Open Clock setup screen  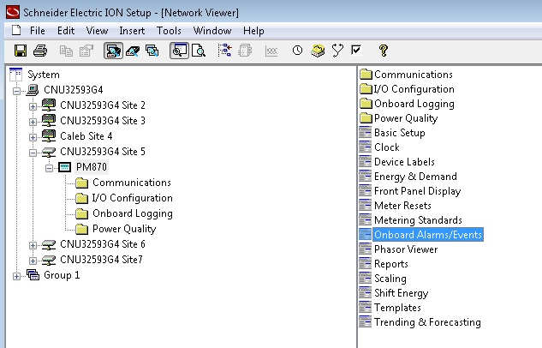point(387,147)
